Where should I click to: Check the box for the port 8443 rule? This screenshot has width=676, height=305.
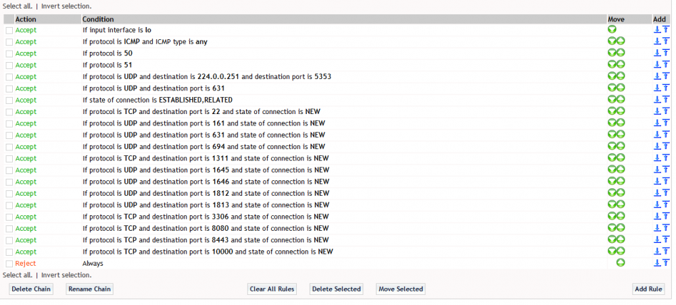click(9, 240)
